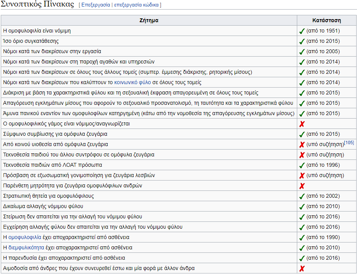Click the check icon for σεξουαλική έκφραση row

tap(302, 93)
